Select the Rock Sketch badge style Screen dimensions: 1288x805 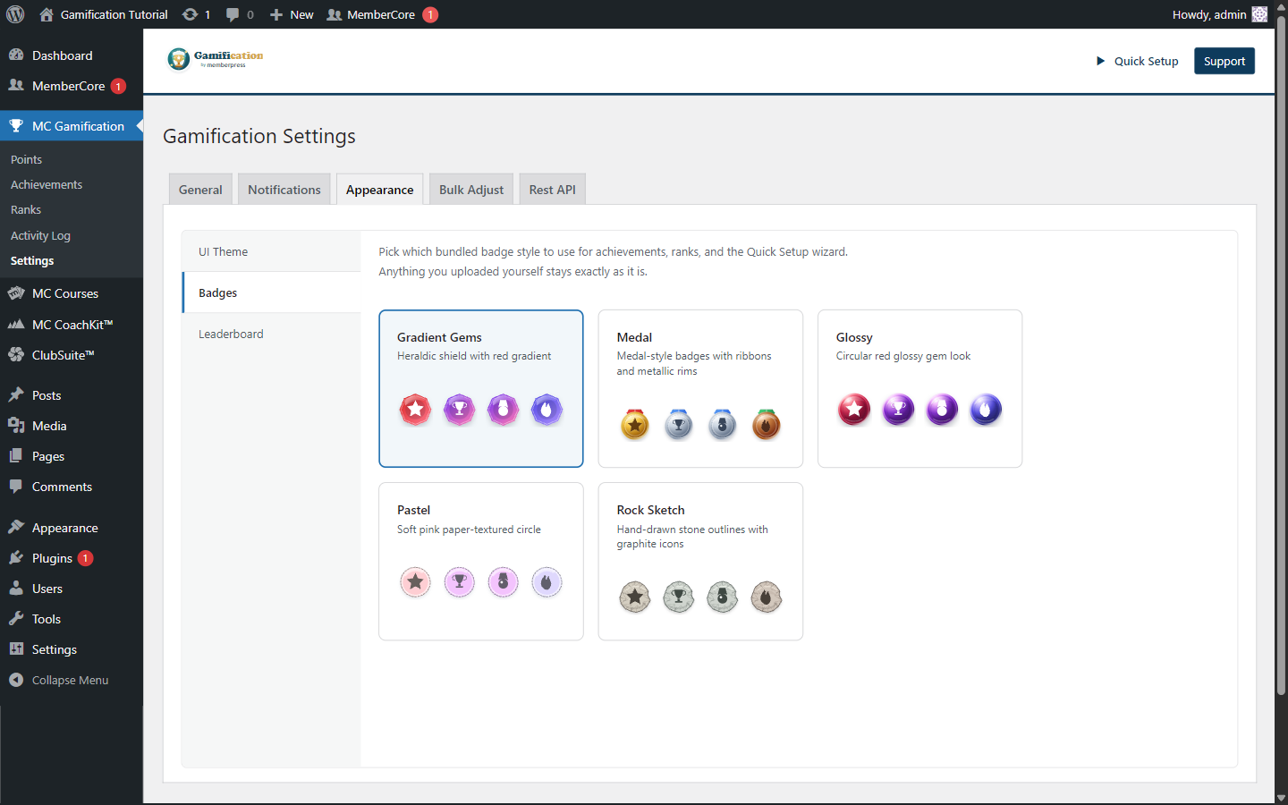coord(700,562)
